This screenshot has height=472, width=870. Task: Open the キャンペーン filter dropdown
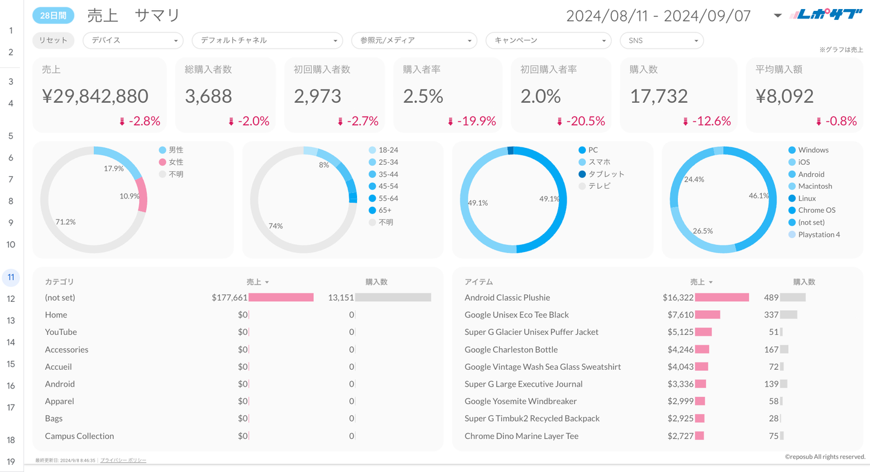(x=548, y=40)
